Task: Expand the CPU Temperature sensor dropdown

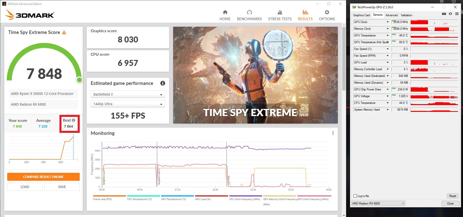Action: (x=388, y=103)
